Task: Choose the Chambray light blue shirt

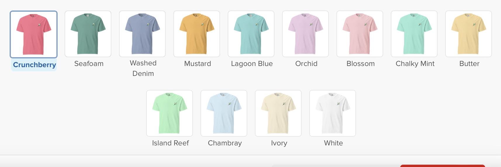Action: (224, 113)
